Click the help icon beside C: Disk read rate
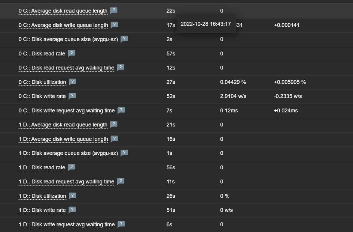The height and width of the screenshot is (232, 353). (x=72, y=53)
